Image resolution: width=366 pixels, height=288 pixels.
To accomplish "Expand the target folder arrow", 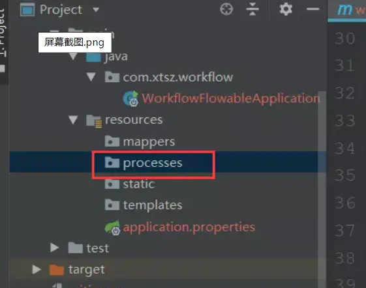I will coord(37,269).
